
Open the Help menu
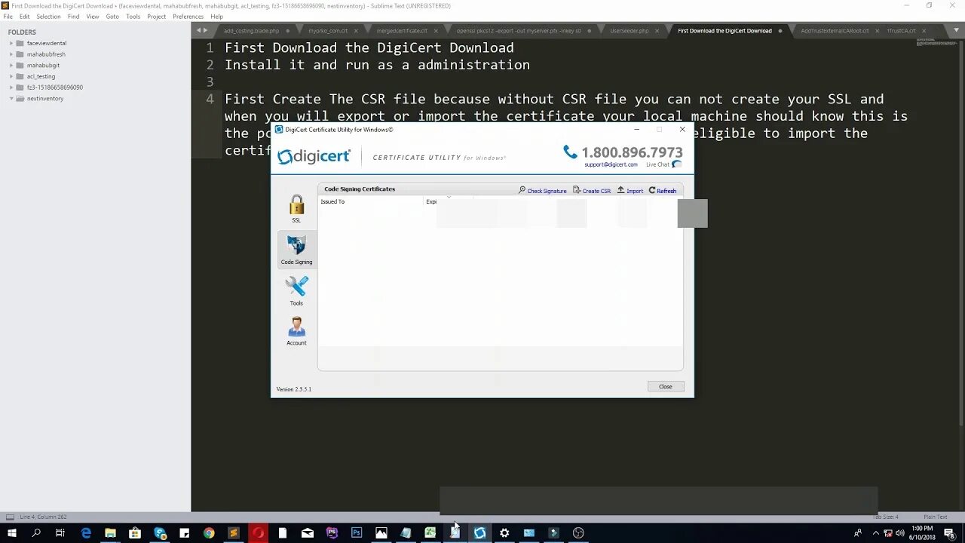(x=216, y=17)
